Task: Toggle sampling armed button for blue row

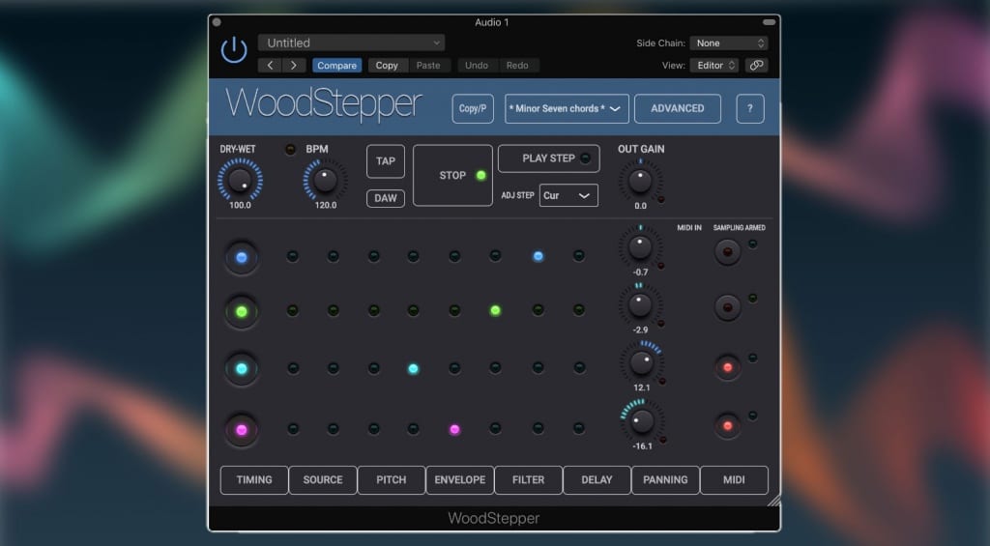Action: pos(727,252)
